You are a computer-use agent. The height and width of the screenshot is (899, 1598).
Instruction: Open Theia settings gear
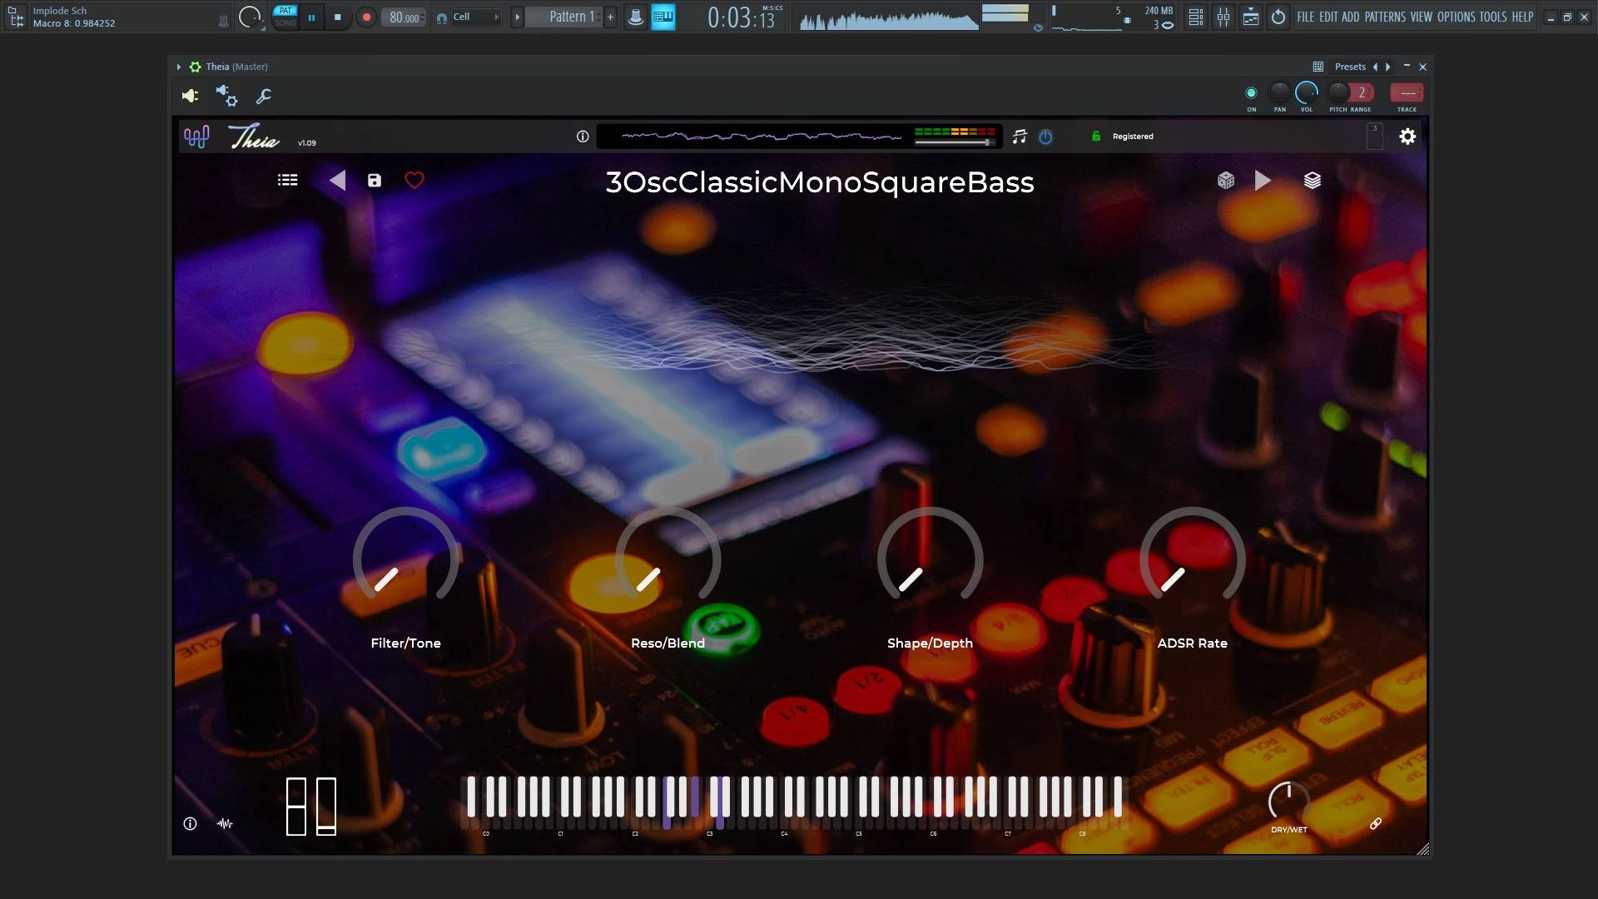(1407, 137)
